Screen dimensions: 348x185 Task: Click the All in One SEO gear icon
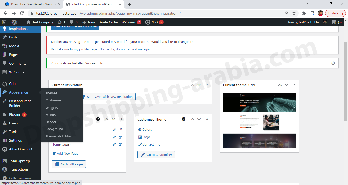[4, 149]
